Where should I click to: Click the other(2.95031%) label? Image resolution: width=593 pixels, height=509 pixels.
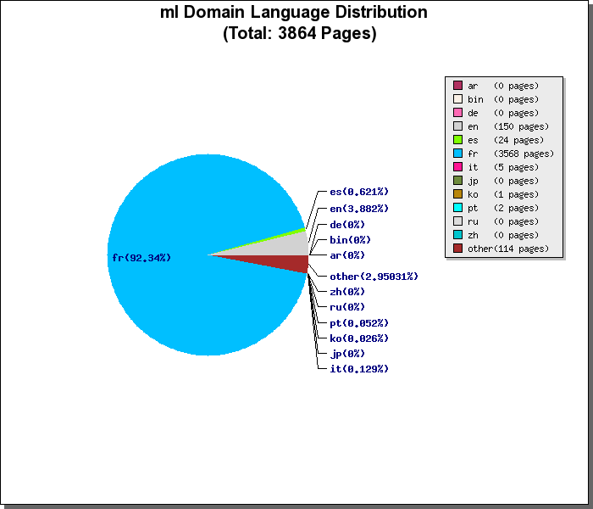click(374, 277)
